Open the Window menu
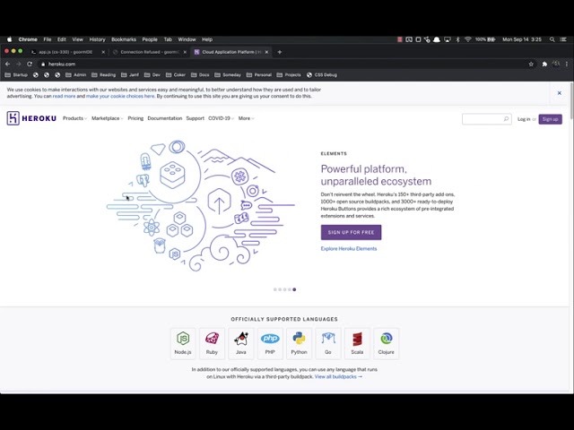 click(187, 39)
